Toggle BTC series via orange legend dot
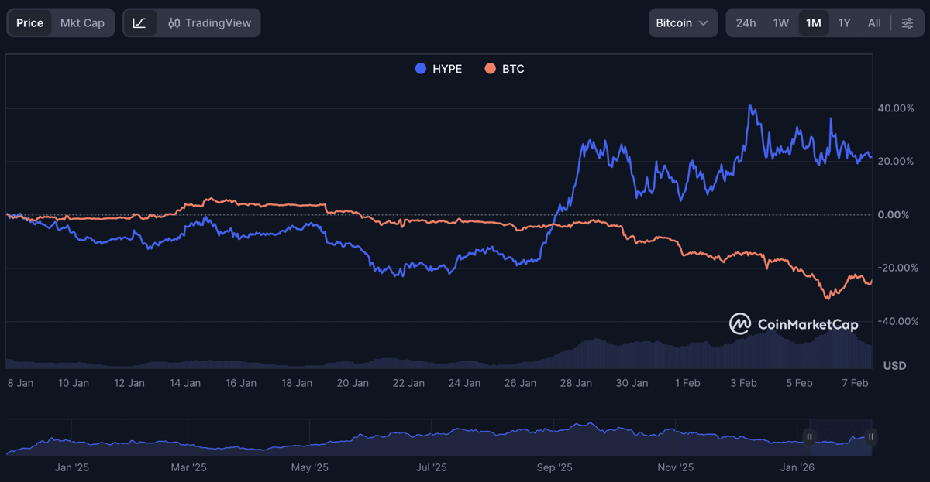Viewport: 930px width, 482px height. pos(490,69)
